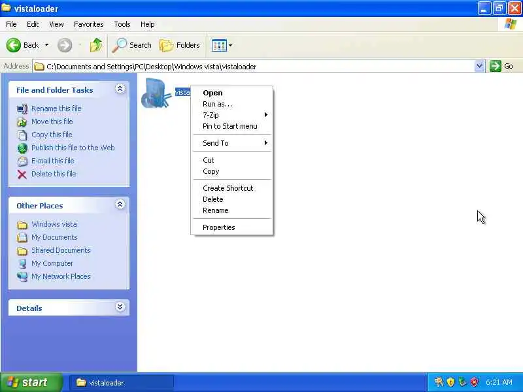
Task: Click Move this file link
Action: [x=52, y=122]
